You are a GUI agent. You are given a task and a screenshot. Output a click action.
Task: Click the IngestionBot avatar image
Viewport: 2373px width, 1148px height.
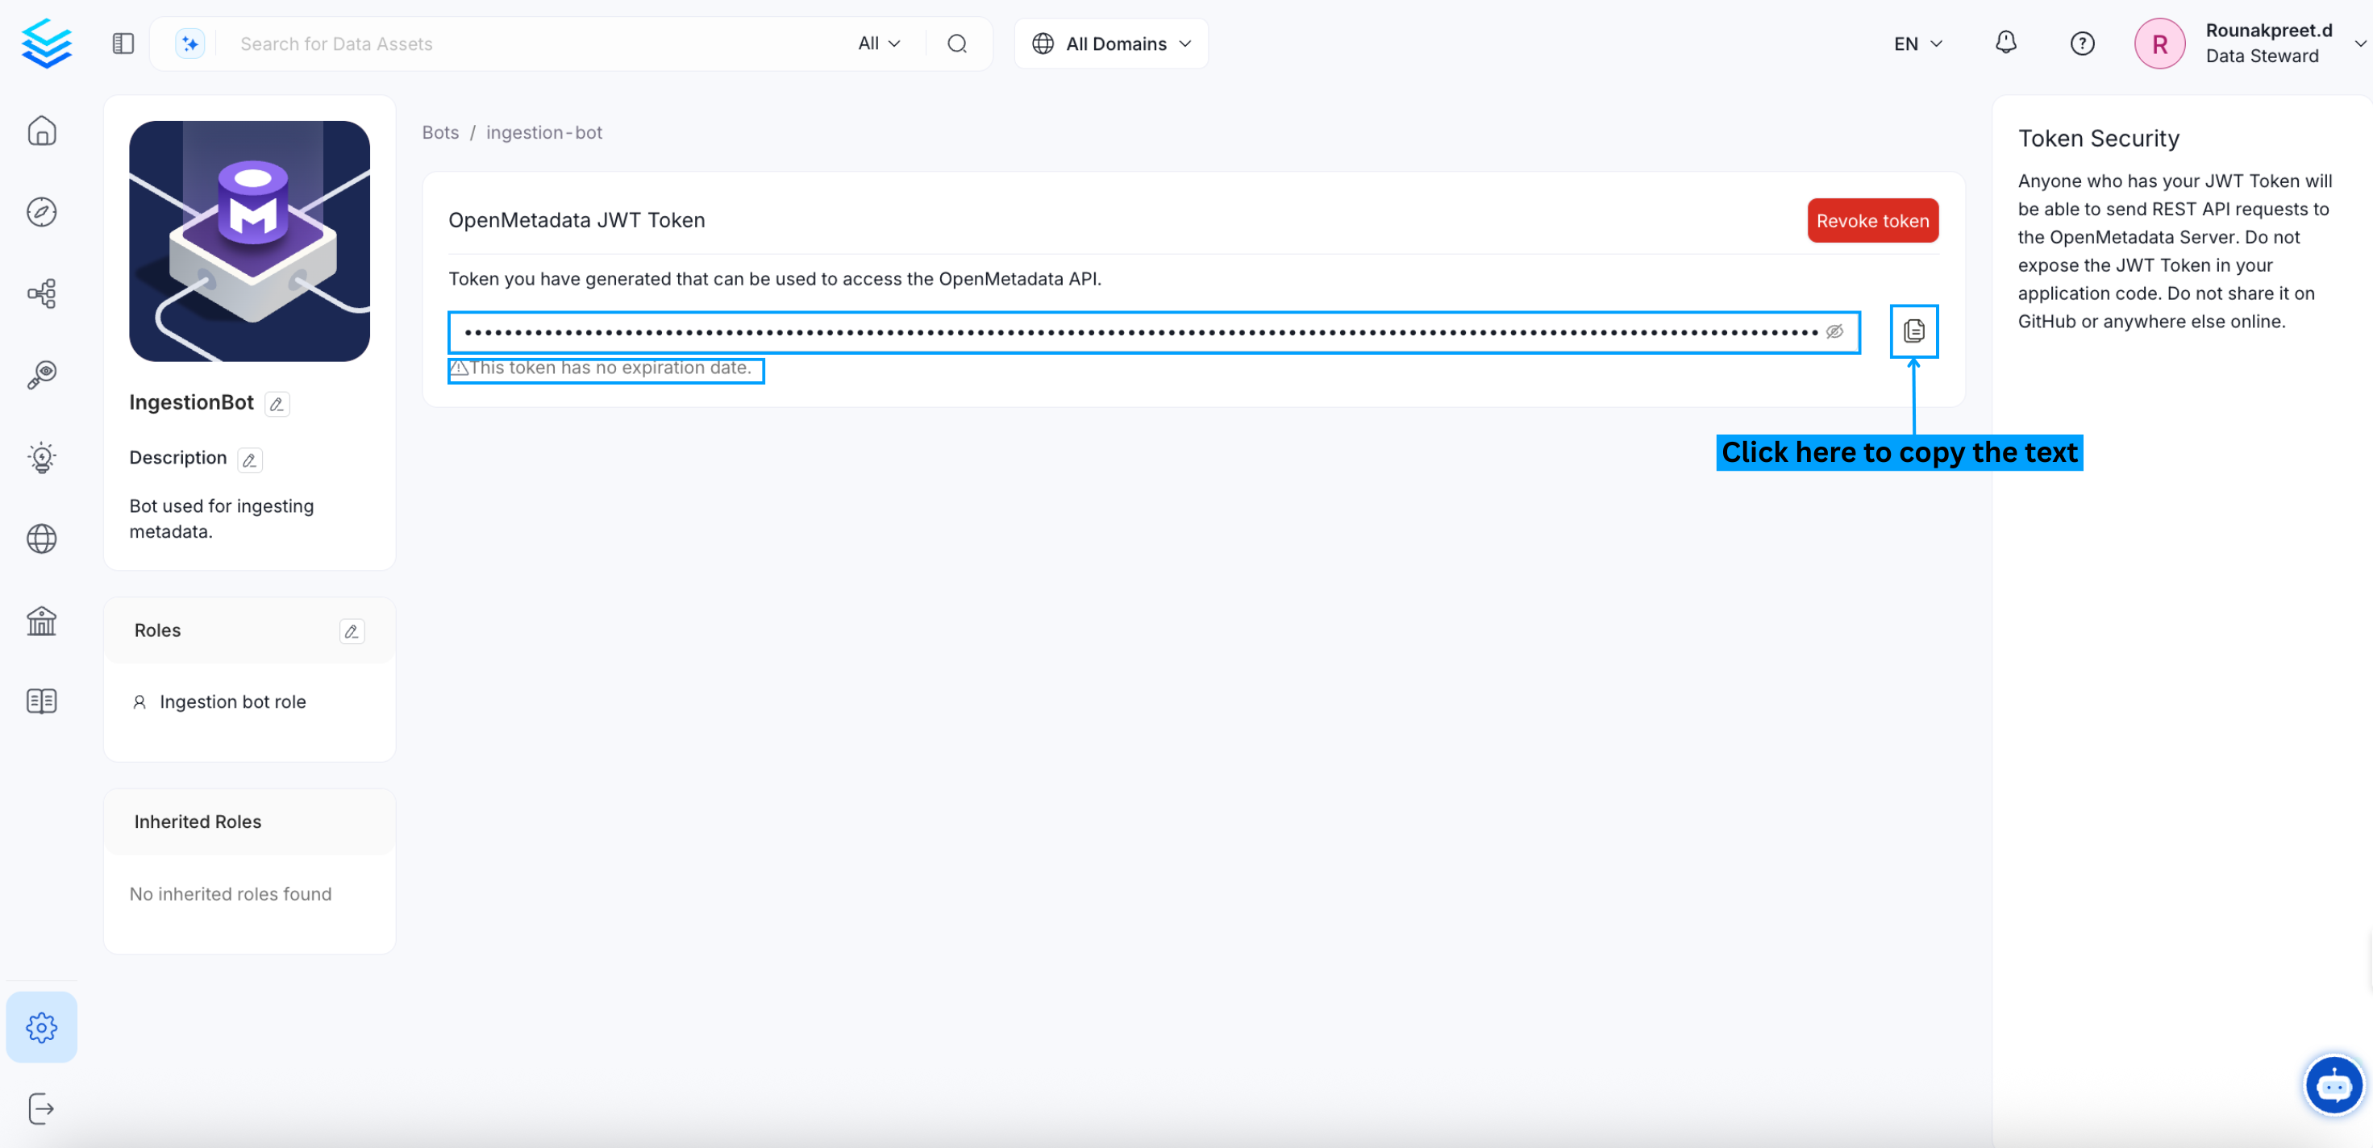(250, 241)
